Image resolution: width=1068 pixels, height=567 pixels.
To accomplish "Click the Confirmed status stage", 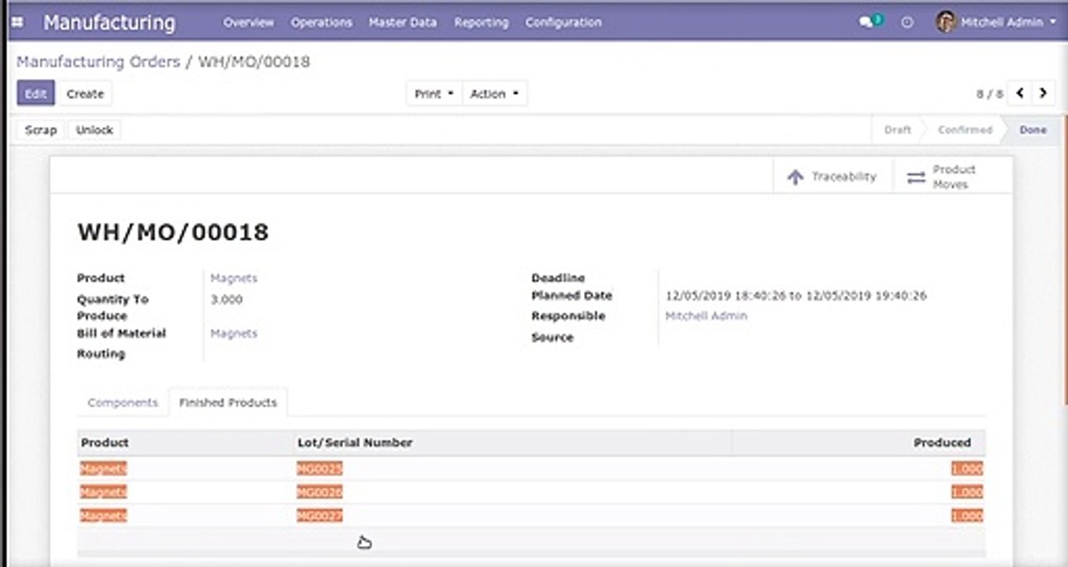I will coord(965,130).
